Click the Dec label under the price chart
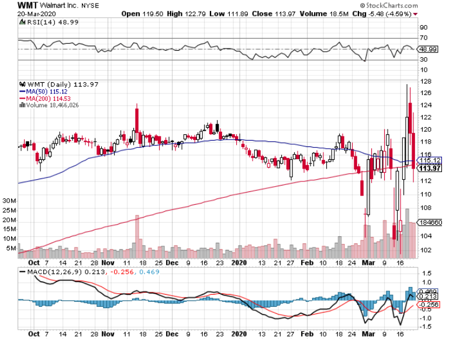 click(172, 263)
